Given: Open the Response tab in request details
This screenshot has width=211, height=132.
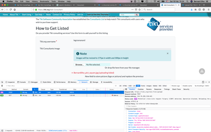Looking at the screenshot, I should tap(157, 89).
